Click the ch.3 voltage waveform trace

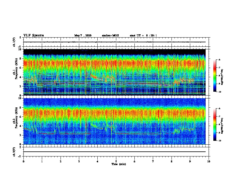click(115, 152)
